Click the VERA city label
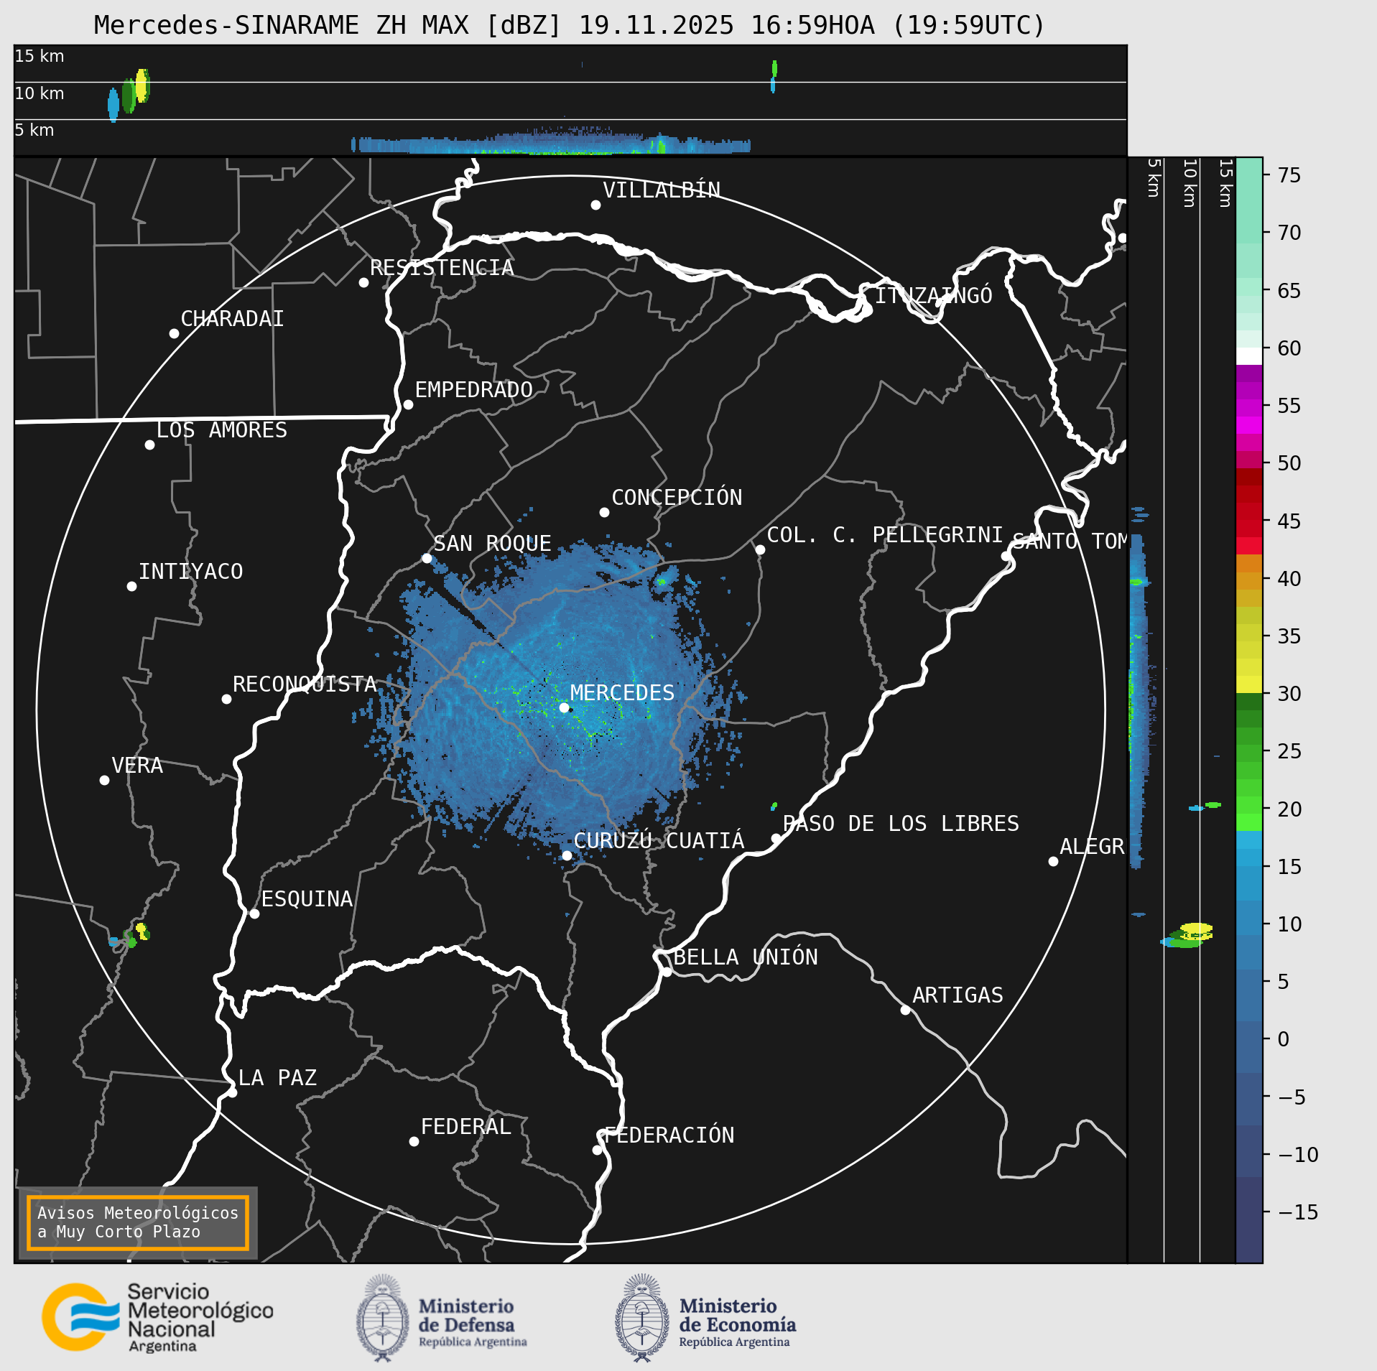Screen dimensions: 1377x1371 (137, 765)
